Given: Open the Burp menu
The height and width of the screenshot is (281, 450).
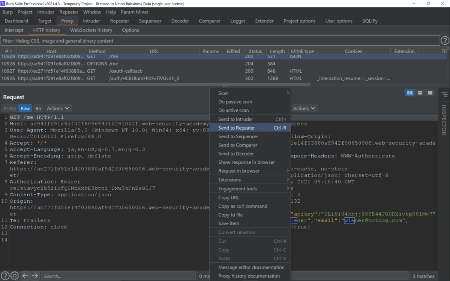Looking at the screenshot, I should [7, 12].
